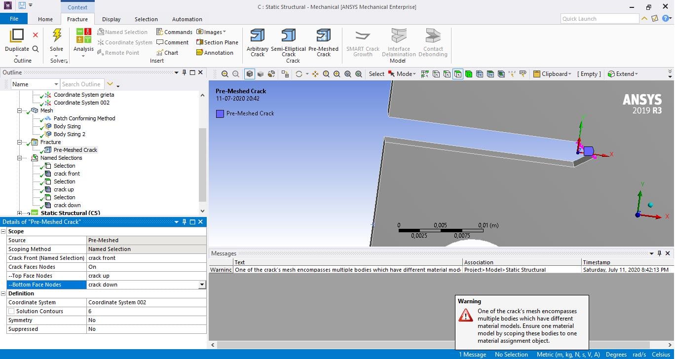Click the Pre-Meshed Crack legend color box
The image size is (675, 359).
click(x=220, y=114)
